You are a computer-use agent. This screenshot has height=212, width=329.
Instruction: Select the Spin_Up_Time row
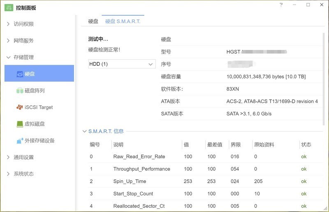click(x=205, y=181)
